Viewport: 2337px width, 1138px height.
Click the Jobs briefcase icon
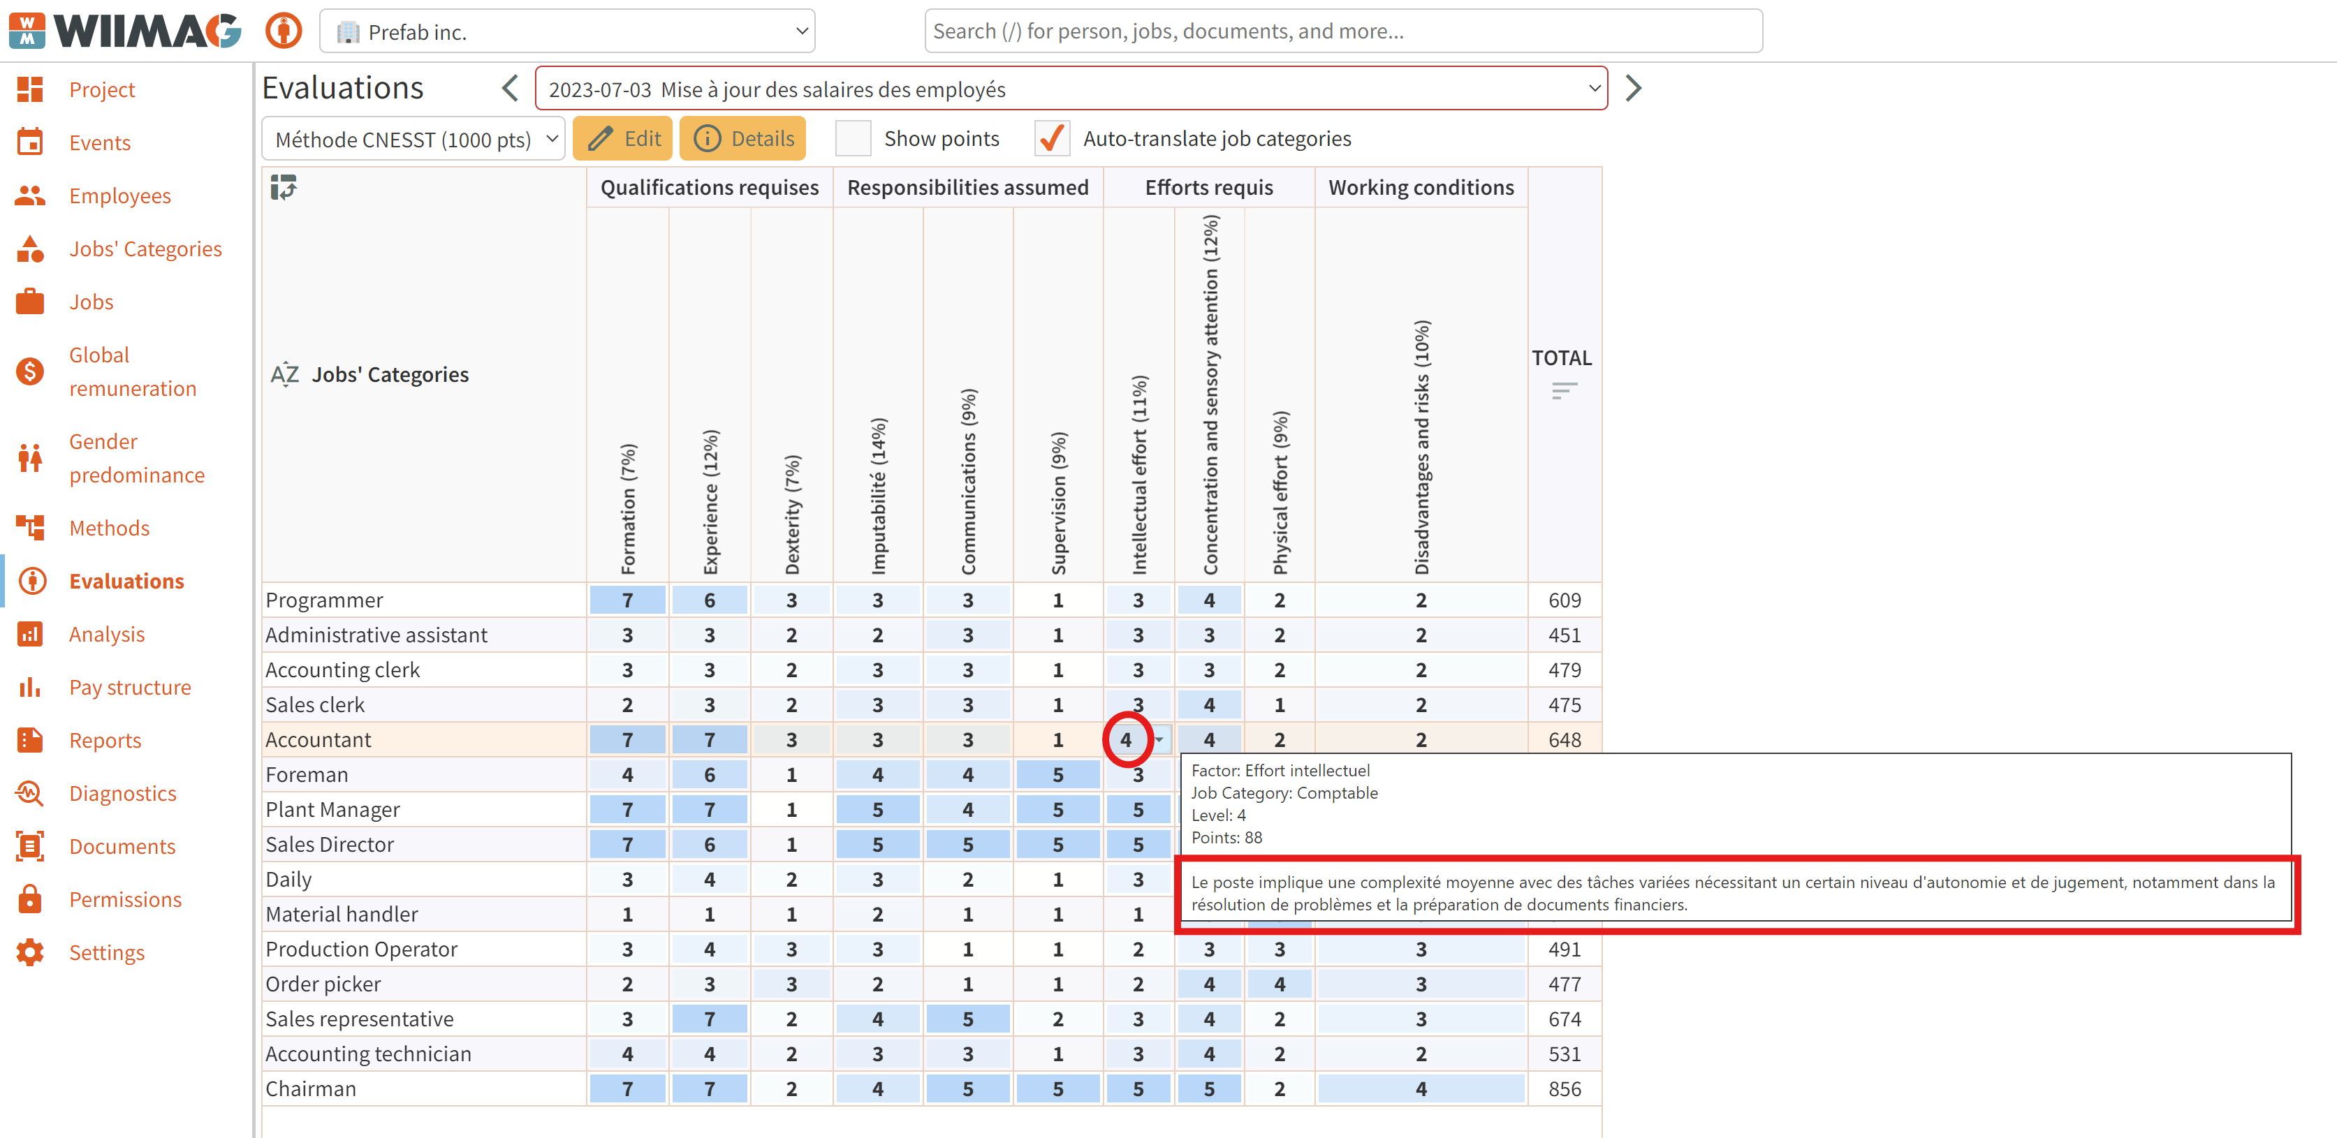coord(30,301)
